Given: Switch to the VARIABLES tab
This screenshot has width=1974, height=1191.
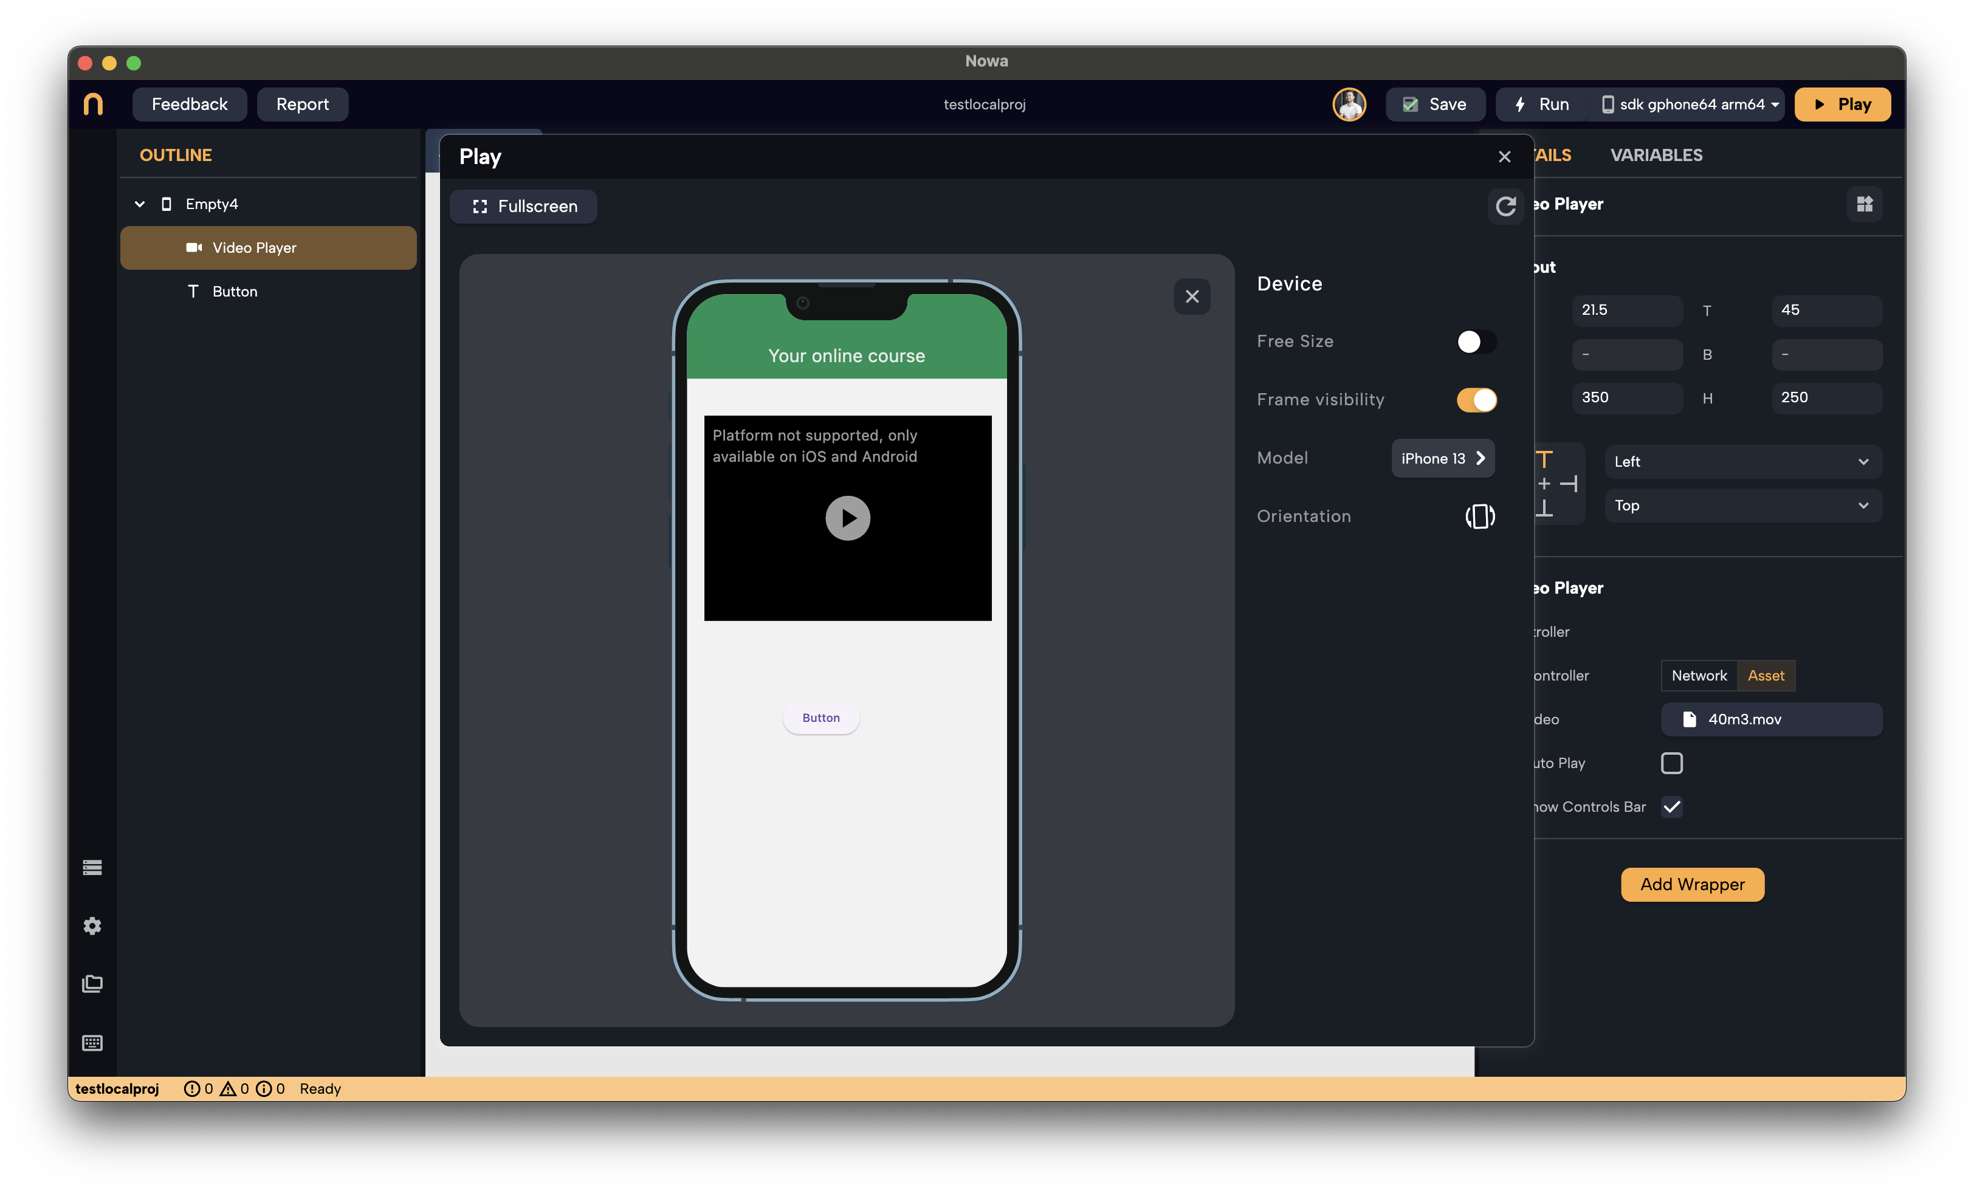Looking at the screenshot, I should click(1656, 156).
